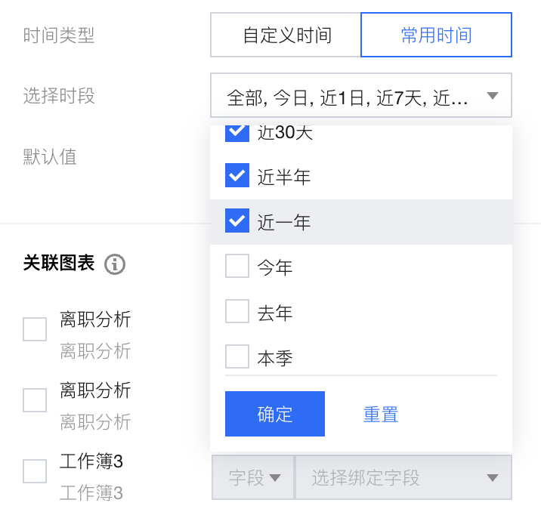The height and width of the screenshot is (509, 541).
Task: Uncheck the 近半年 checkbox
Action: (237, 177)
